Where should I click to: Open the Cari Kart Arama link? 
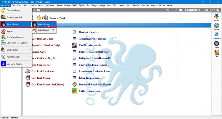point(41,78)
